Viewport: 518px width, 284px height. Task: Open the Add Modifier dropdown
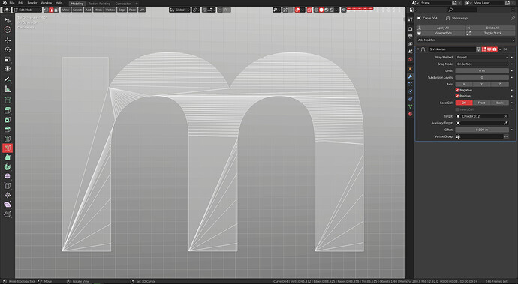[x=465, y=40]
